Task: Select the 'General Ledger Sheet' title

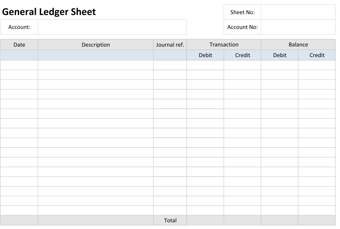Action: click(x=49, y=12)
